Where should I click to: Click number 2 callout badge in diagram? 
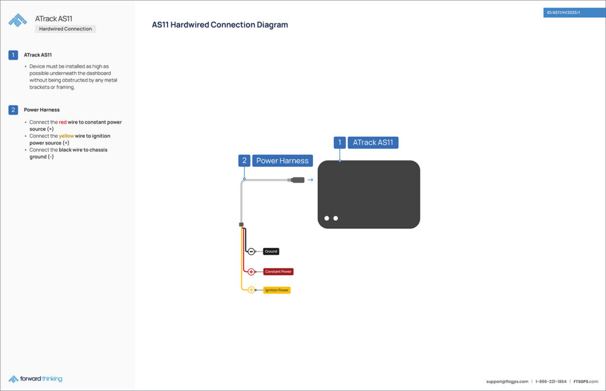click(x=244, y=160)
